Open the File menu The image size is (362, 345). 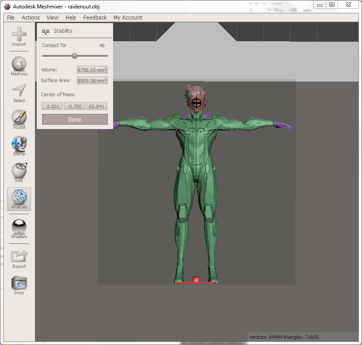11,18
